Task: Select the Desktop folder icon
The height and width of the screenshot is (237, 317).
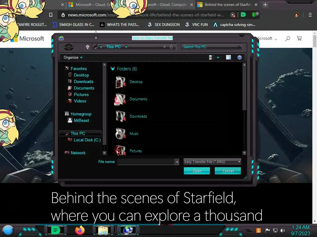Action: 120,82
